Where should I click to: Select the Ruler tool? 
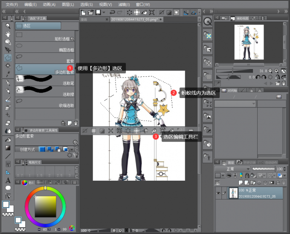click(8, 172)
